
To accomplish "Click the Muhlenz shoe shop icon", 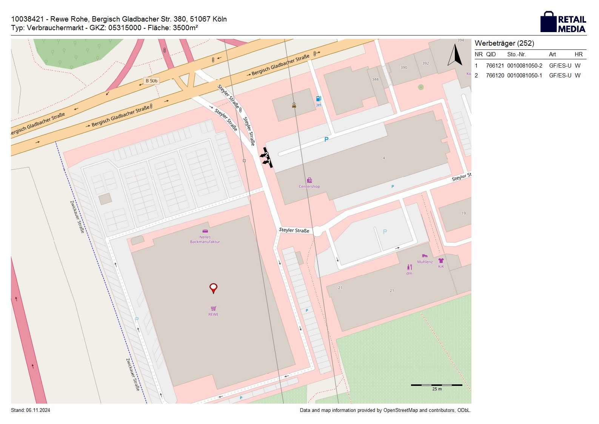I will click(425, 256).
